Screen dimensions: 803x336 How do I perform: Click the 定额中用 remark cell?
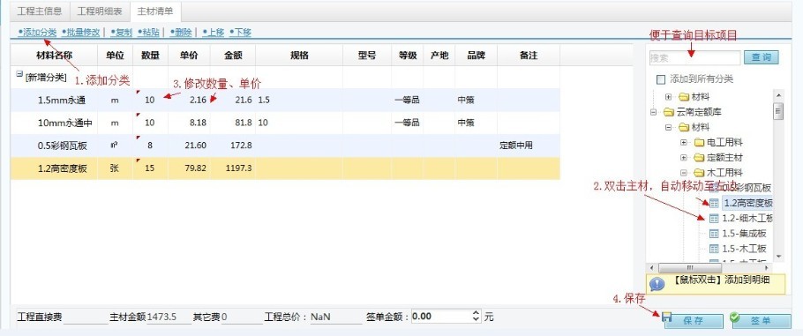(x=528, y=146)
